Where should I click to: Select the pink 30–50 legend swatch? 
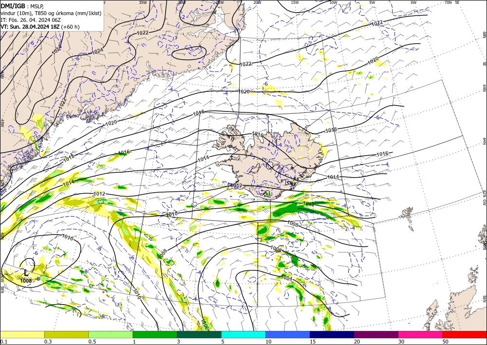point(421,334)
